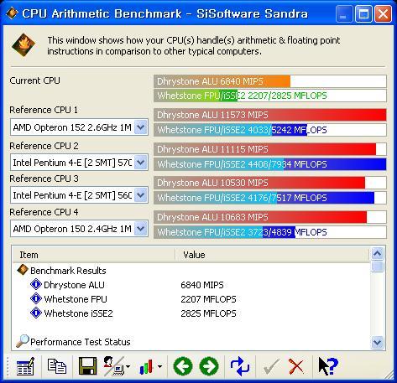Click the Benchmark Results diamond icon
This screenshot has width=397, height=383.
pyautogui.click(x=23, y=270)
